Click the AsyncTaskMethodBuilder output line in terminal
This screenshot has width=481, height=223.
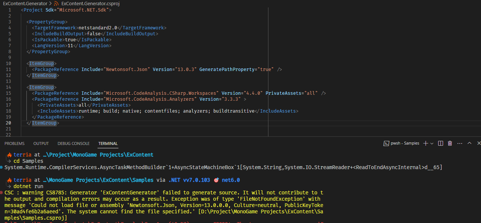coord(223,168)
